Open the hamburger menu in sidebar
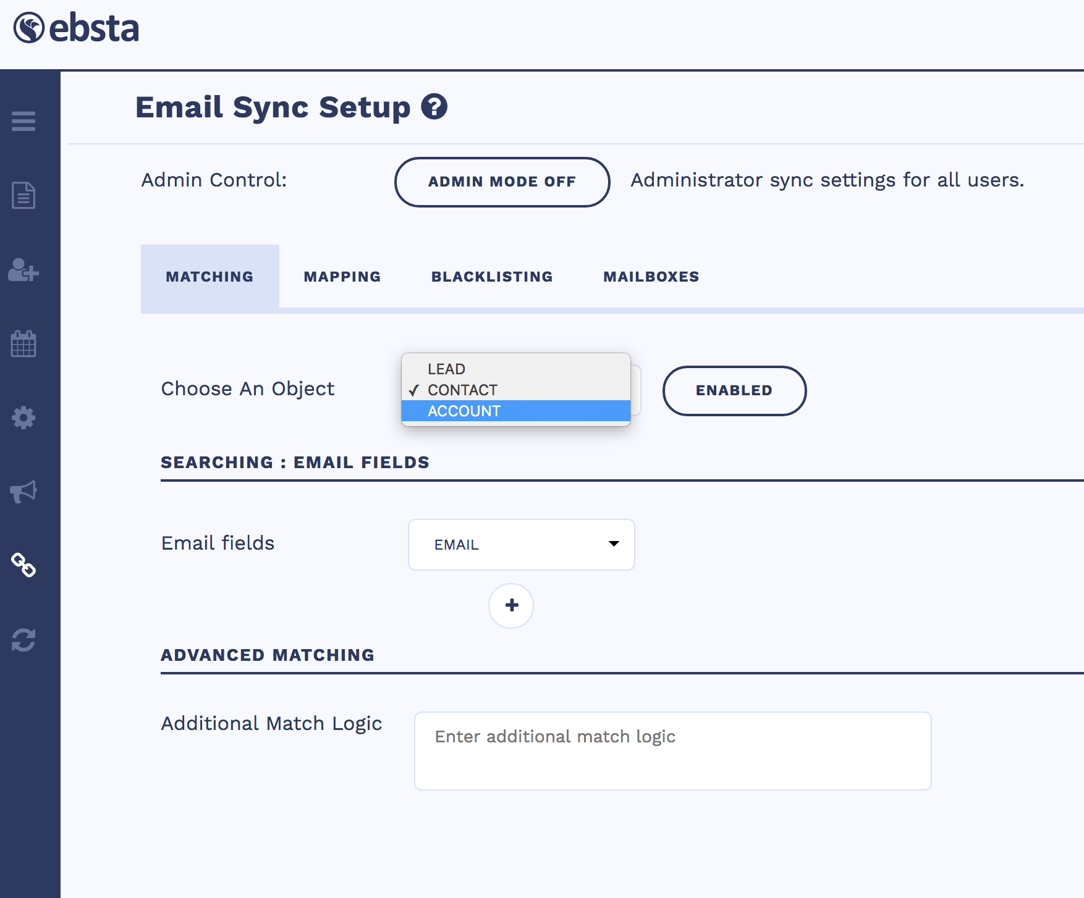The image size is (1084, 898). pyautogui.click(x=23, y=121)
